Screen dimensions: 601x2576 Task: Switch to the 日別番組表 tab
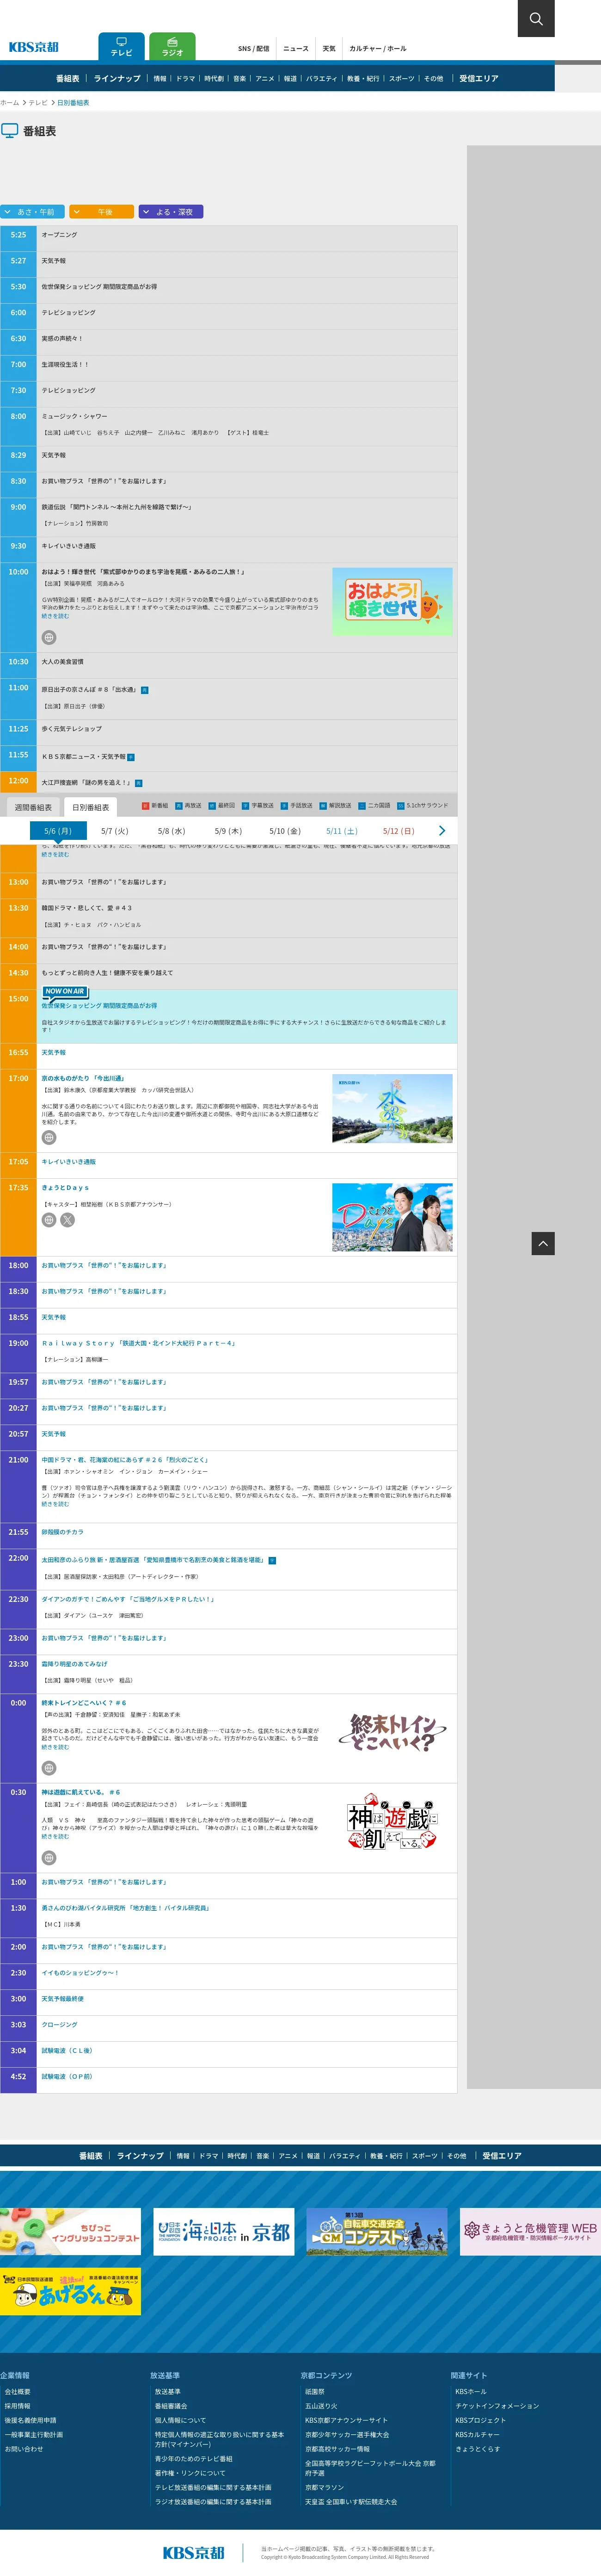91,807
